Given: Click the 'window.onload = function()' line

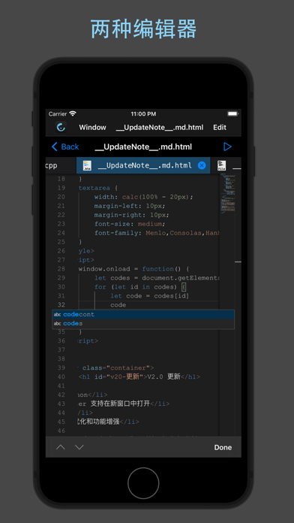Looking at the screenshot, I should (133, 269).
